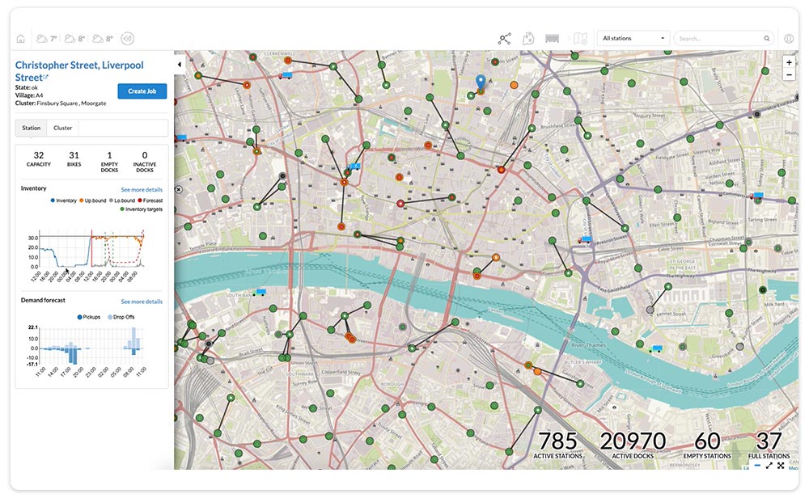Click the weather icon showing 7 degrees
The height and width of the screenshot is (498, 809).
pyautogui.click(x=44, y=38)
